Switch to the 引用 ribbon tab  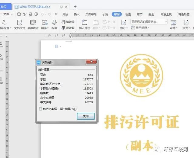(105, 14)
